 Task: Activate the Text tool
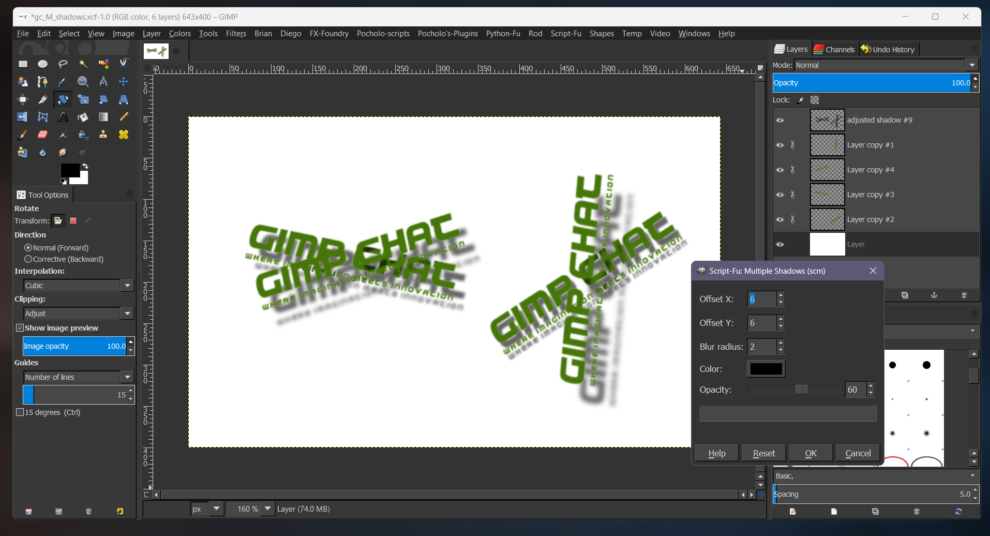click(x=63, y=117)
